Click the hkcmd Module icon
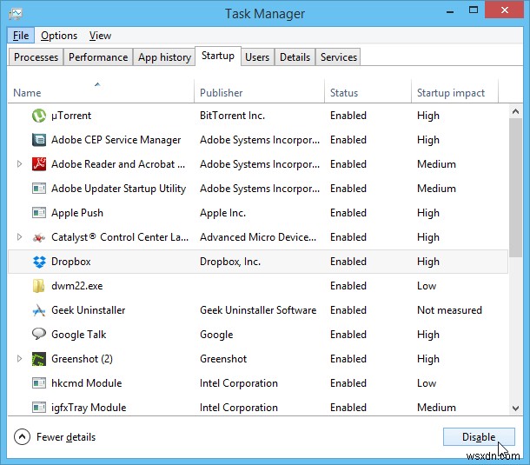 point(39,383)
